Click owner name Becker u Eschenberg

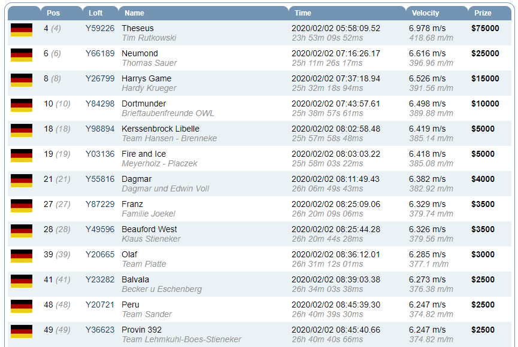point(162,289)
